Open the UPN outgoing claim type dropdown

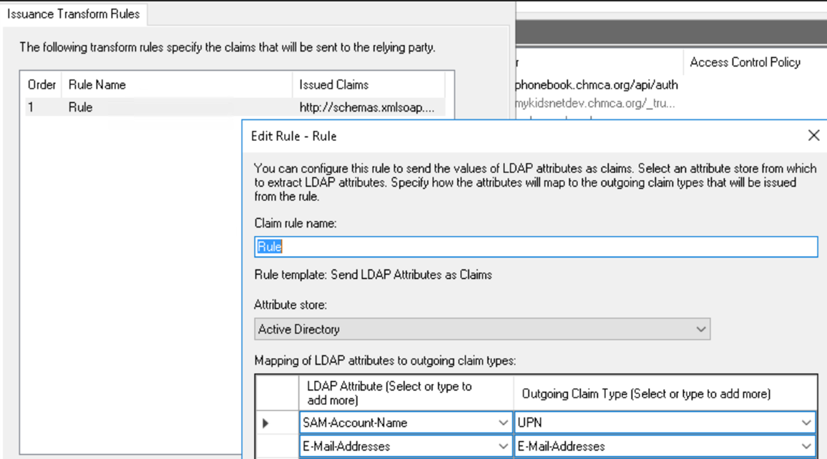coord(806,423)
